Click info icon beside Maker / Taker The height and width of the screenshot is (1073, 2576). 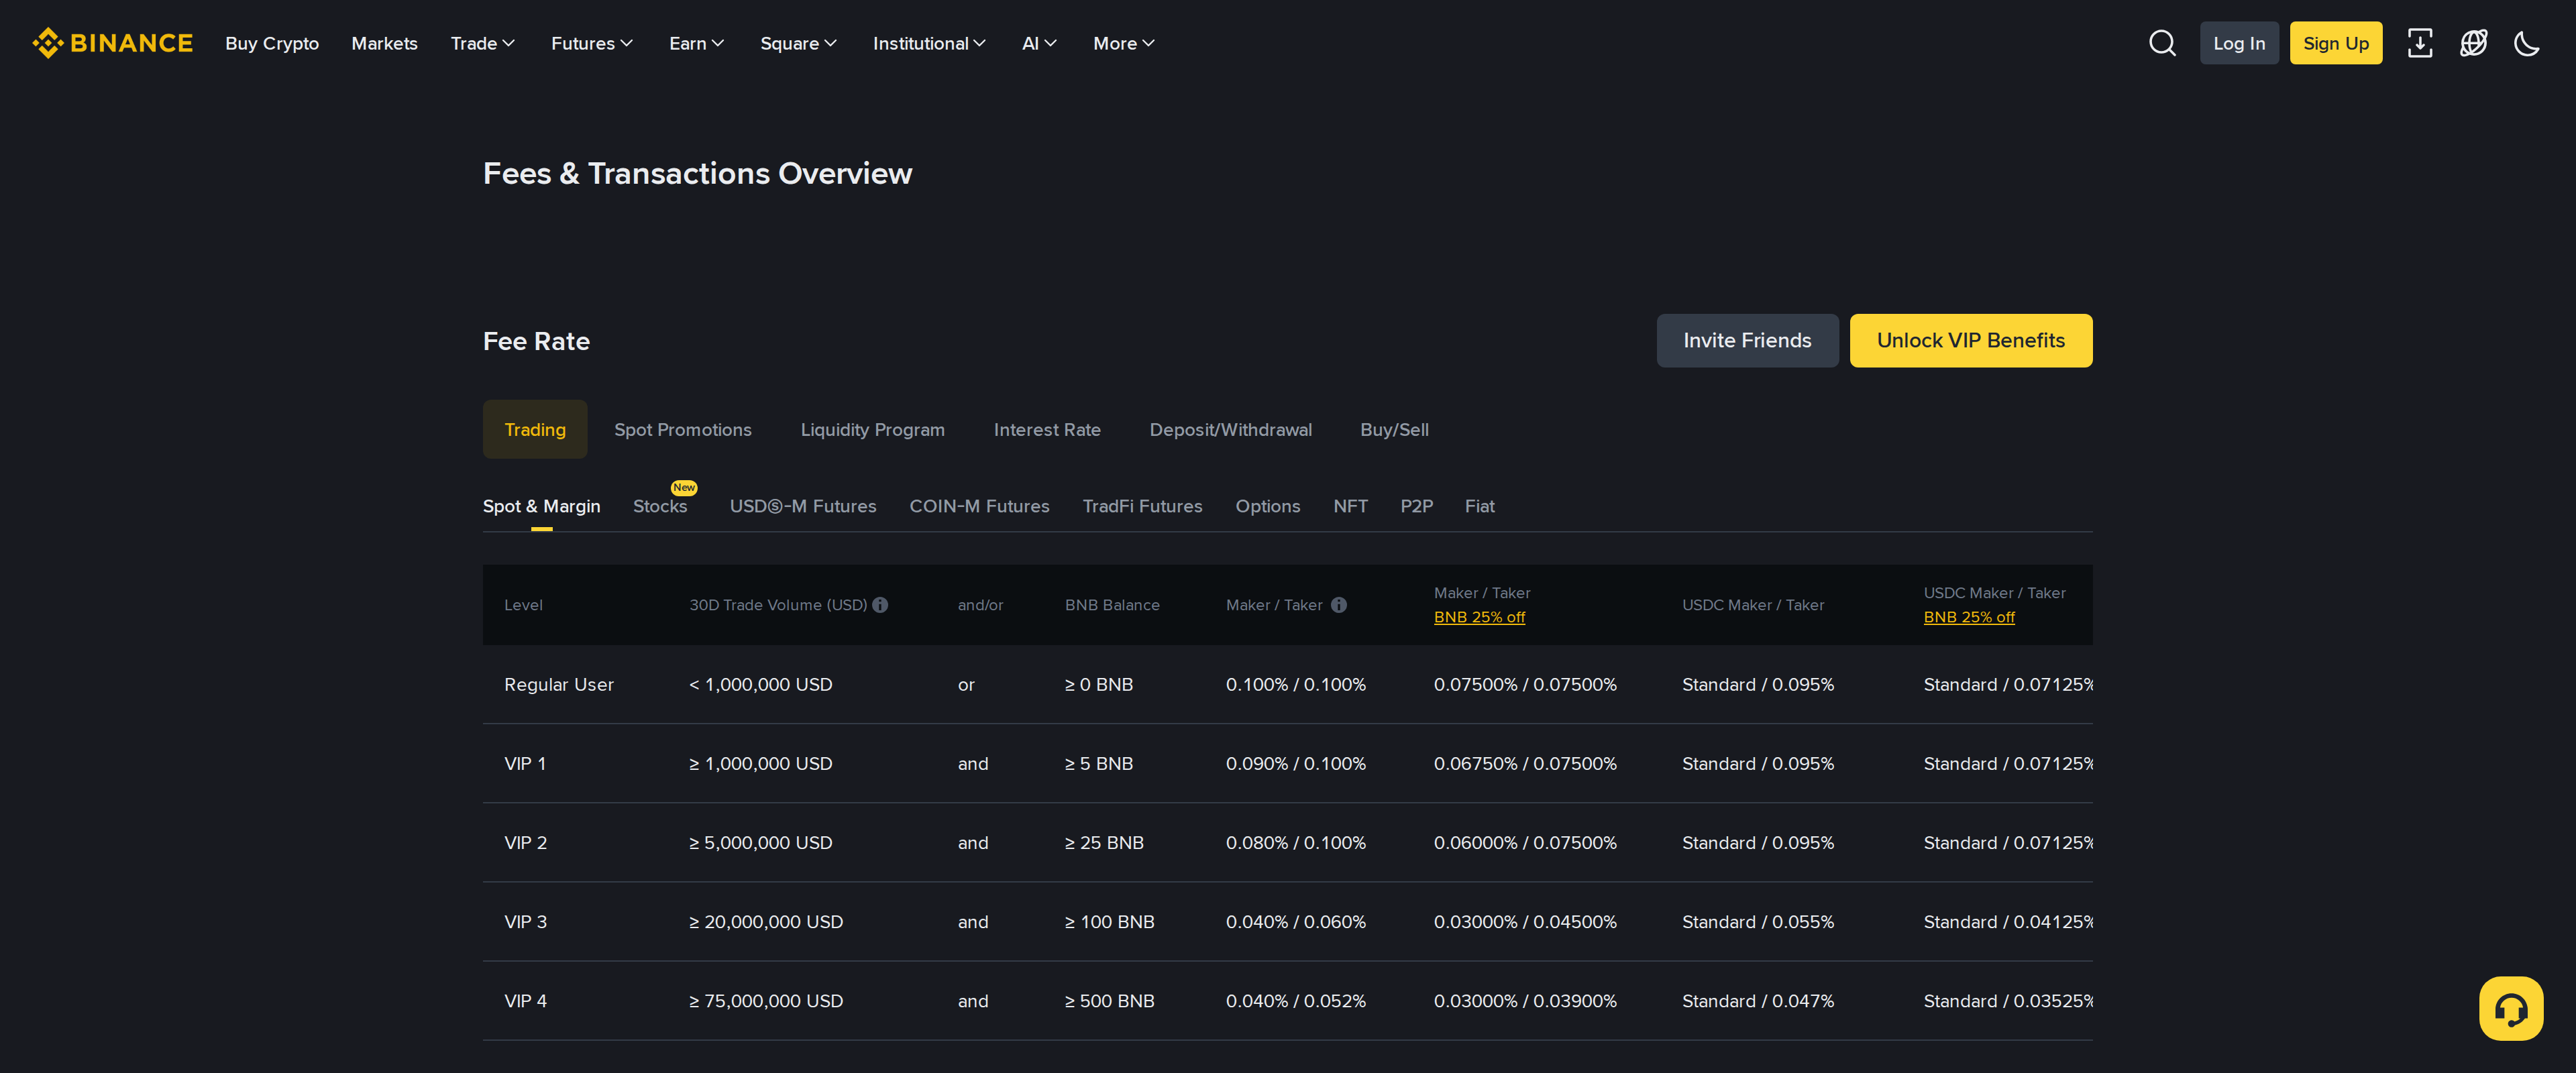1338,605
